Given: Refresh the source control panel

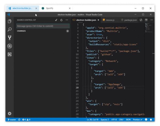Looking at the screenshot, I should point(61,20).
